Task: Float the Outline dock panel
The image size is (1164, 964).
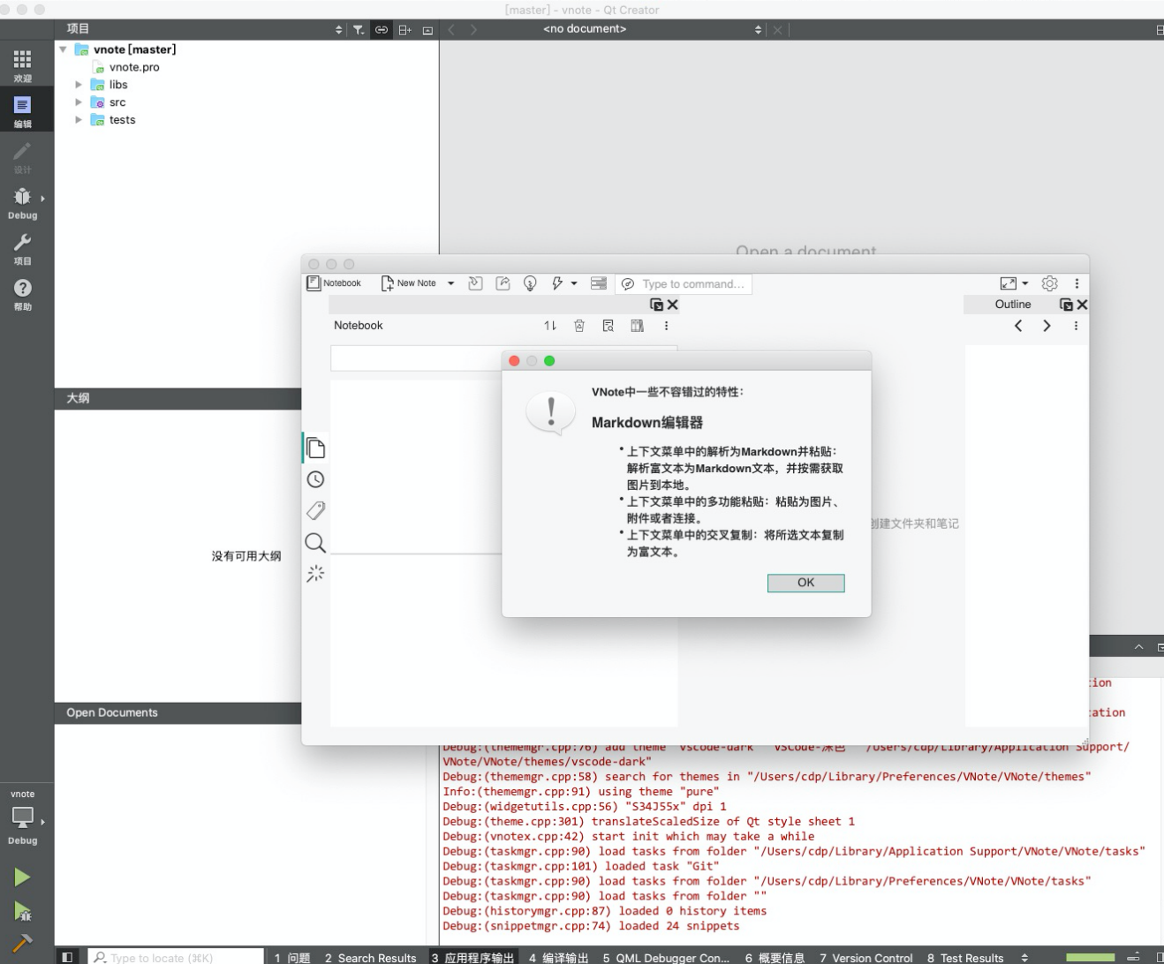Action: (1066, 305)
